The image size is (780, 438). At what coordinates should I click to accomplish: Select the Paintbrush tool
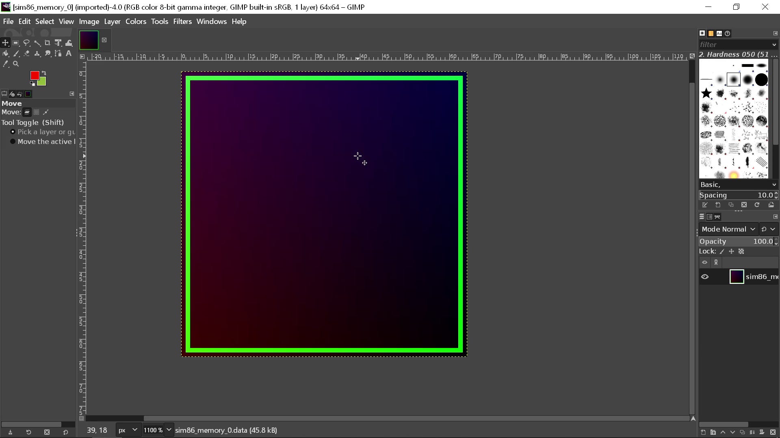click(16, 53)
